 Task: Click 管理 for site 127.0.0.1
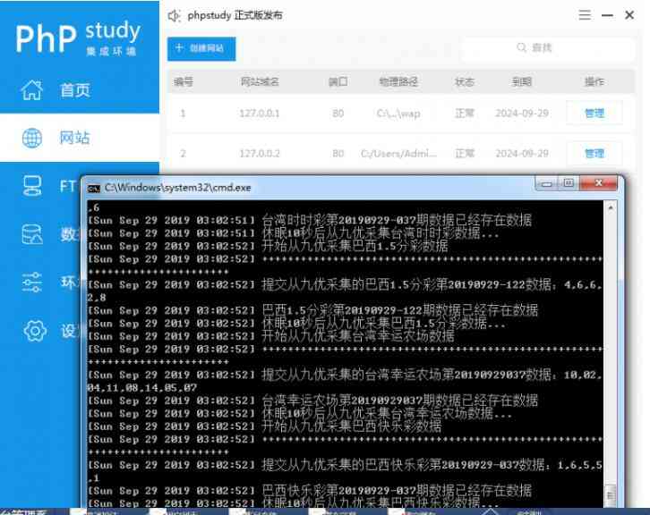594,113
